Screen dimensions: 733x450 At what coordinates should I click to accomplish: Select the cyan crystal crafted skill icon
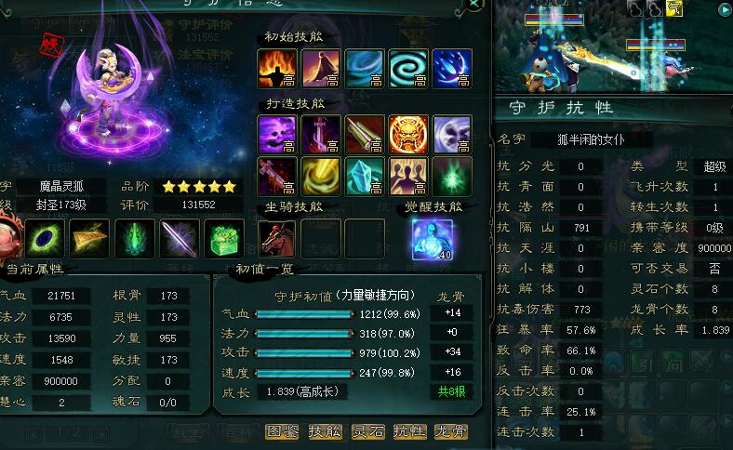(x=365, y=176)
